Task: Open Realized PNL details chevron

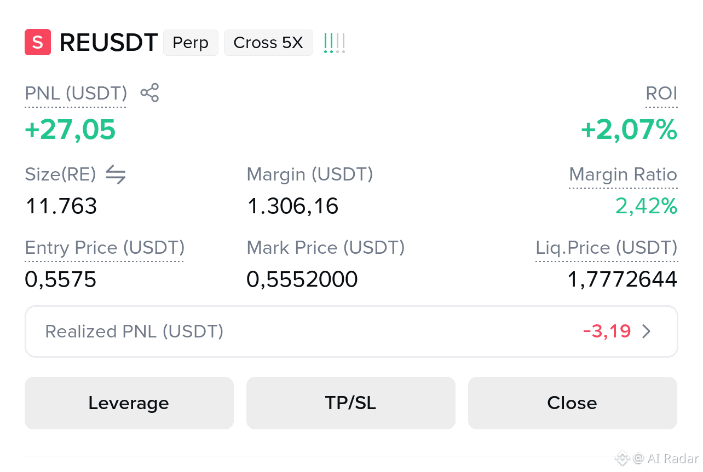Action: [x=647, y=331]
